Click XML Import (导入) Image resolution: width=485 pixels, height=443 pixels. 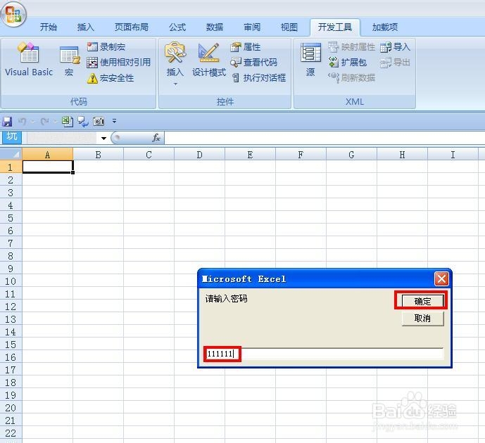396,47
